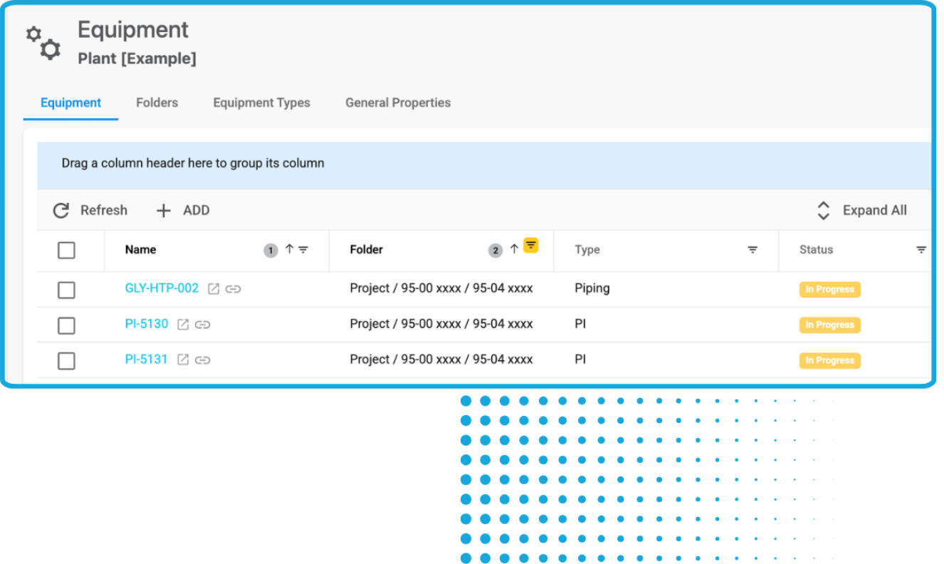Toggle sort arrow in Name column header
The image size is (944, 564).
[289, 249]
